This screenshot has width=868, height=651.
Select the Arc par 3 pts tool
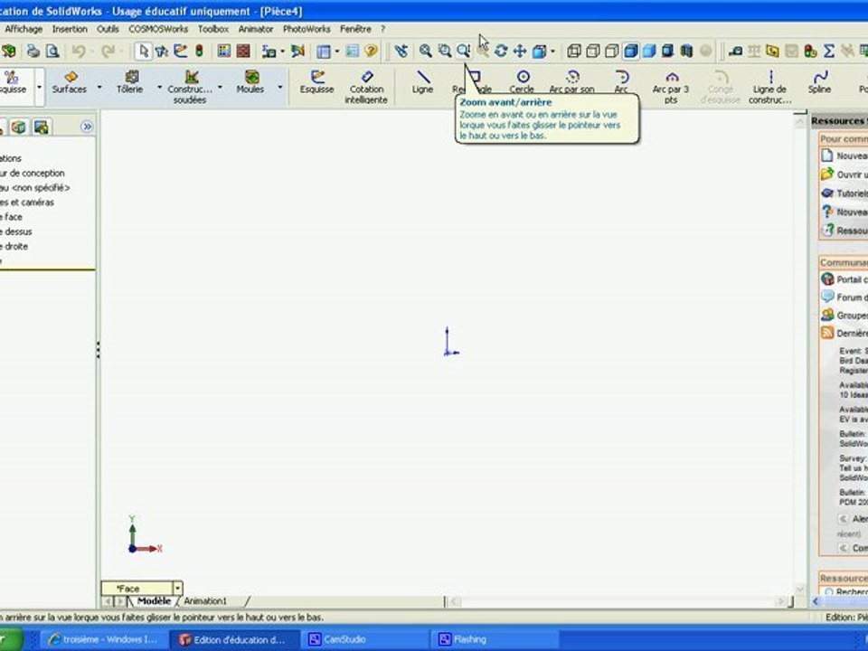(x=671, y=87)
